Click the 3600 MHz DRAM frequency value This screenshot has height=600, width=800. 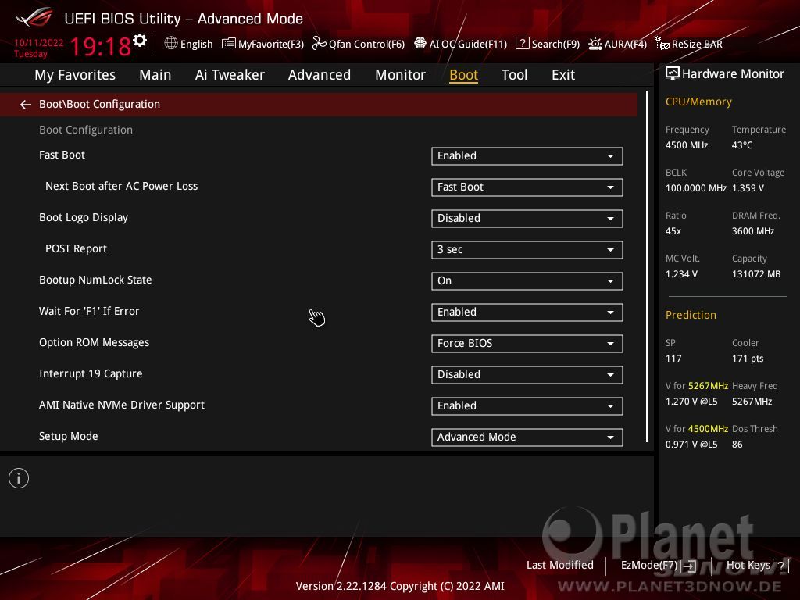point(753,231)
